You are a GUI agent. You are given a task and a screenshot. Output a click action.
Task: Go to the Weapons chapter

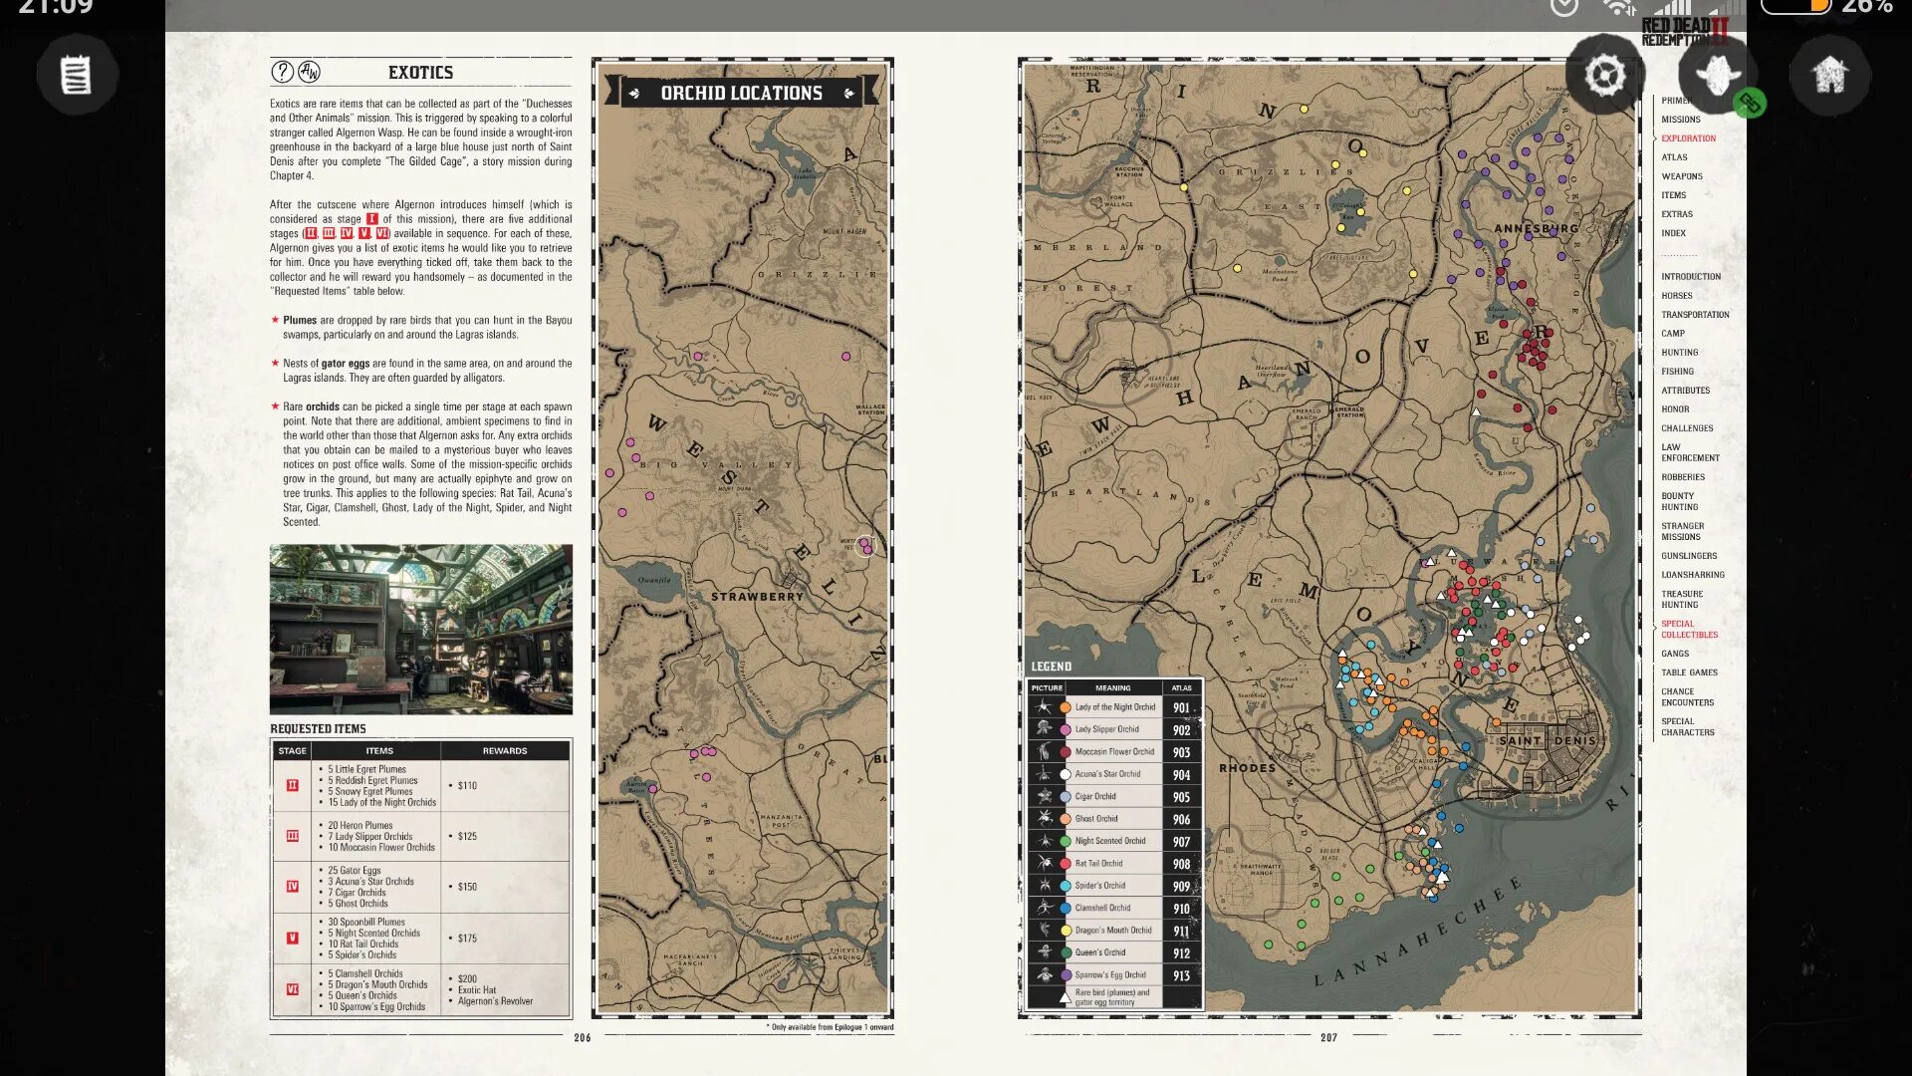pos(1681,176)
